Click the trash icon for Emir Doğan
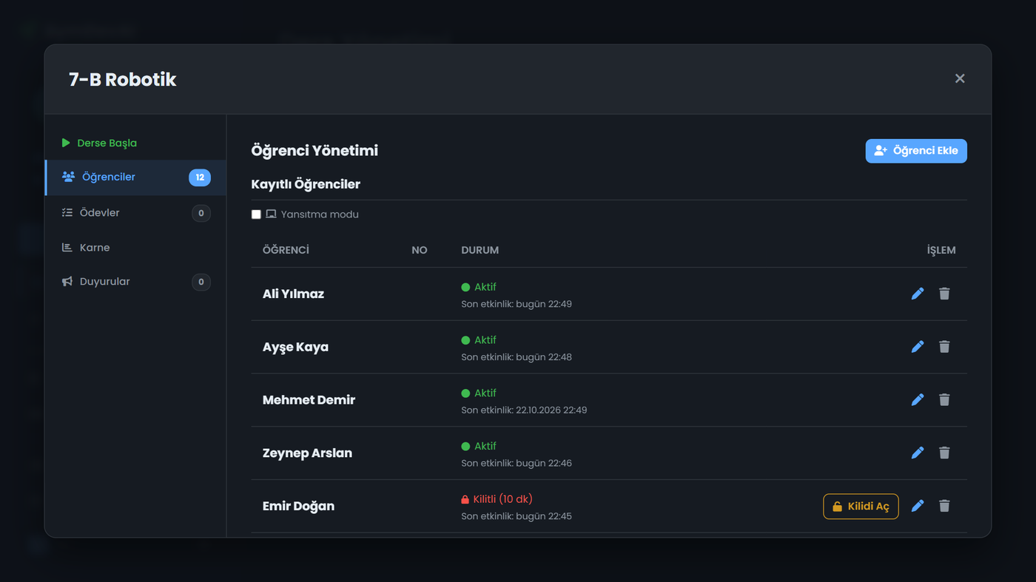The height and width of the screenshot is (582, 1036). pos(944,506)
